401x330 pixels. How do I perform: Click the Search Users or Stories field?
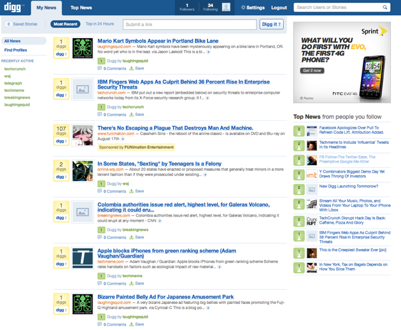coord(337,8)
